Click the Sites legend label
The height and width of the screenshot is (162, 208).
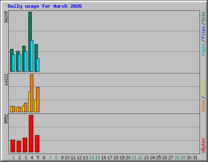point(204,106)
